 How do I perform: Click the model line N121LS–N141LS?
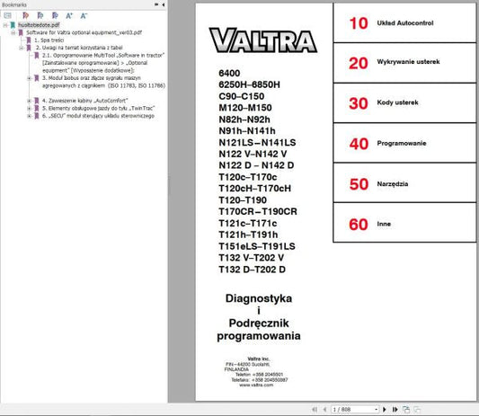tap(257, 143)
